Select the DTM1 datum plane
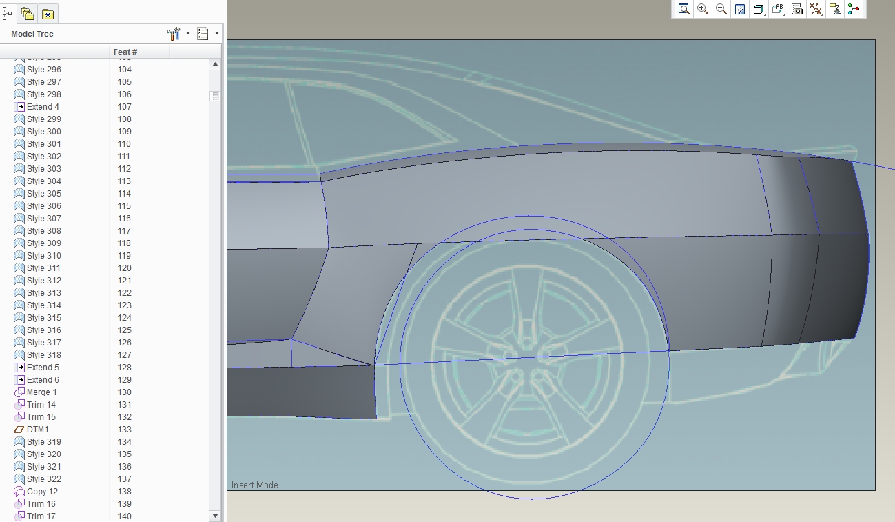This screenshot has height=522, width=895. [x=38, y=430]
